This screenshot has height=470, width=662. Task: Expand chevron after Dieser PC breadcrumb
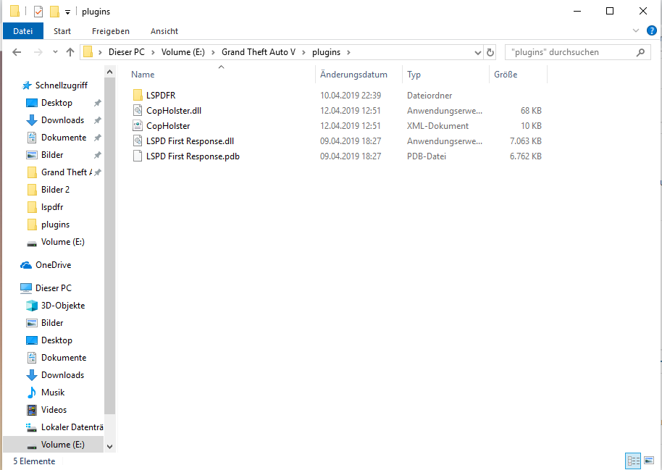(153, 52)
